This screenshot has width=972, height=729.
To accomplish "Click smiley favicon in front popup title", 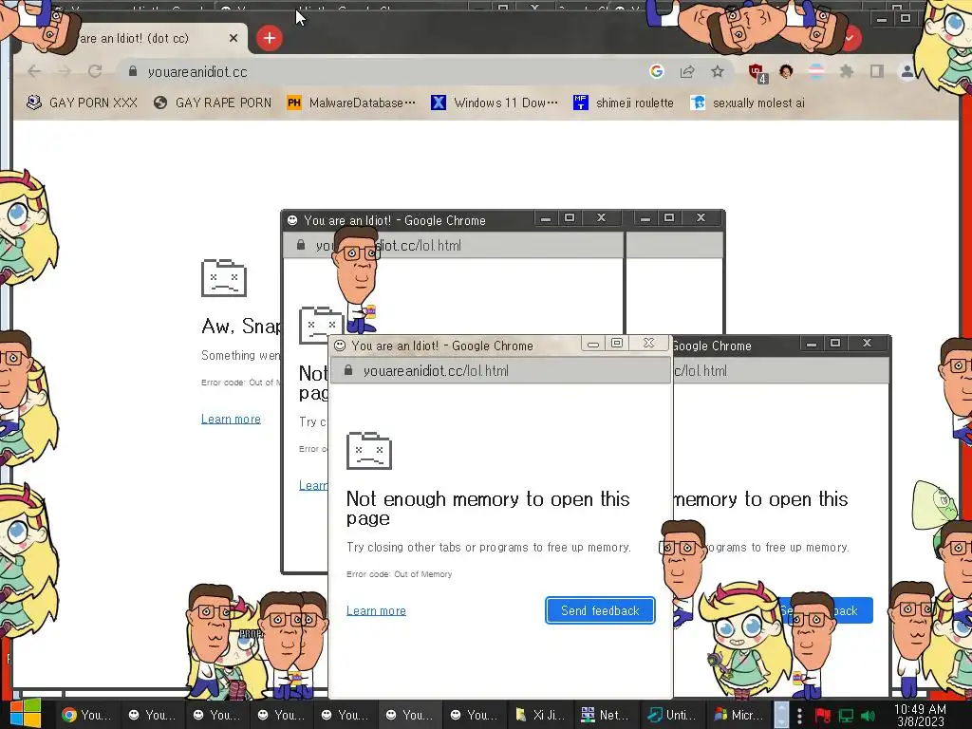I will click(340, 346).
